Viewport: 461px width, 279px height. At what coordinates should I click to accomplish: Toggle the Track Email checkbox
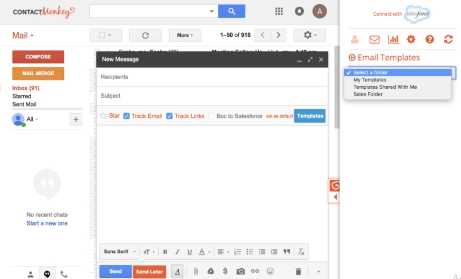tap(127, 116)
